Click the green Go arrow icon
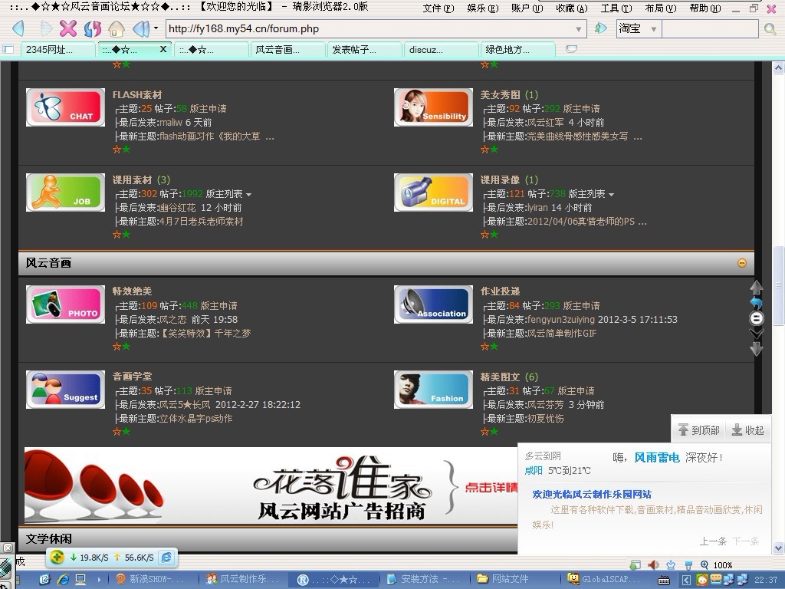The width and height of the screenshot is (785, 589). click(x=601, y=28)
